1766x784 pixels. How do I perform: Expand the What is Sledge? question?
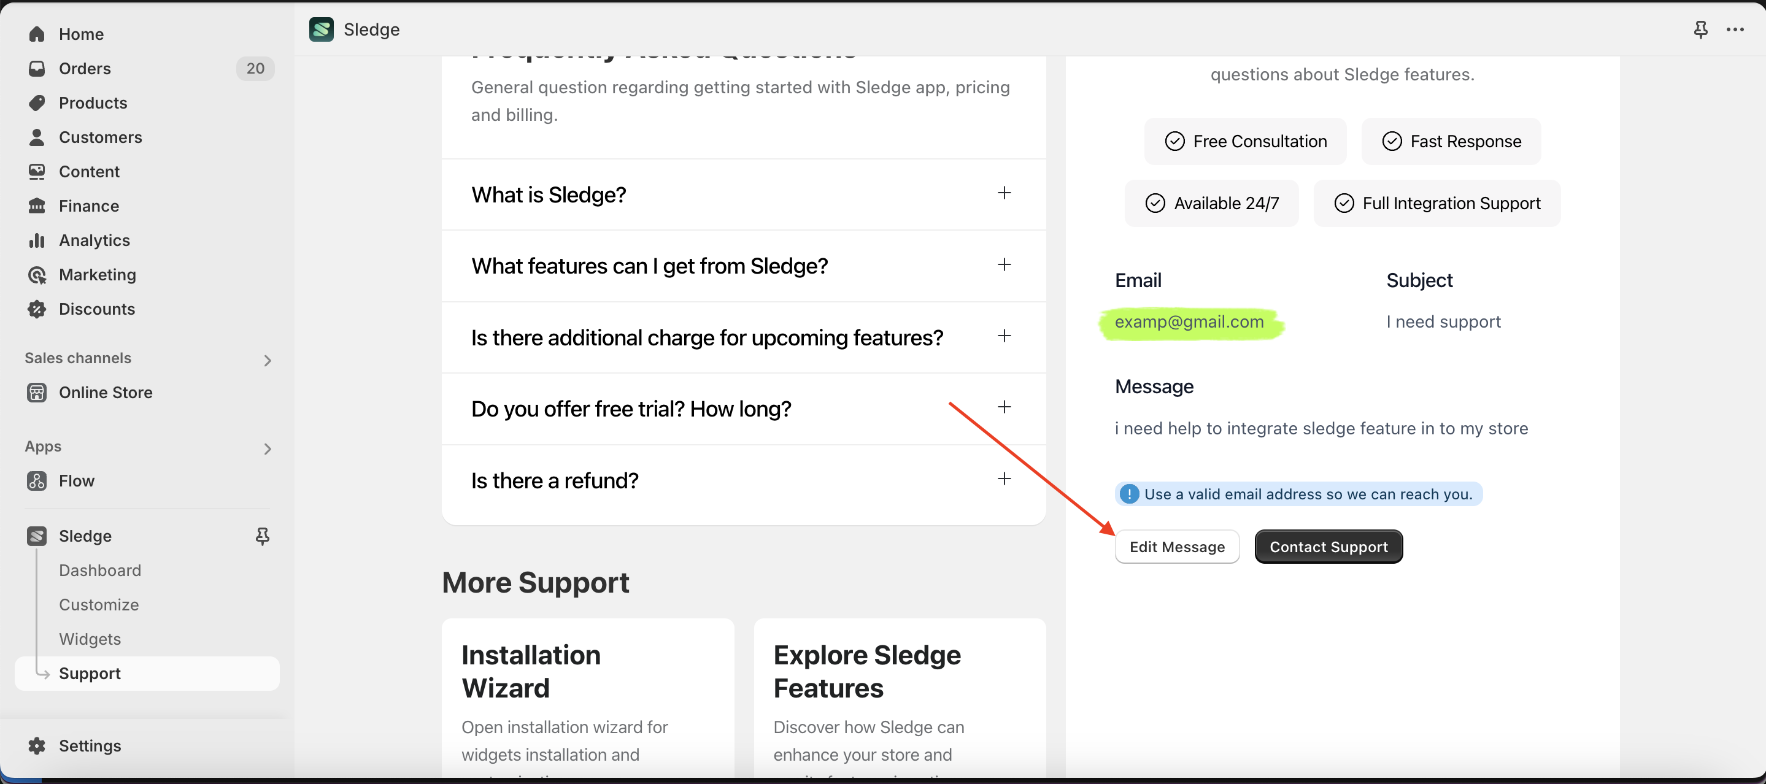click(x=1004, y=193)
